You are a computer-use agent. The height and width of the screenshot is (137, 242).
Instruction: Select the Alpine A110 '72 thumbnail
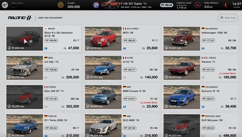[x=103, y=68]
